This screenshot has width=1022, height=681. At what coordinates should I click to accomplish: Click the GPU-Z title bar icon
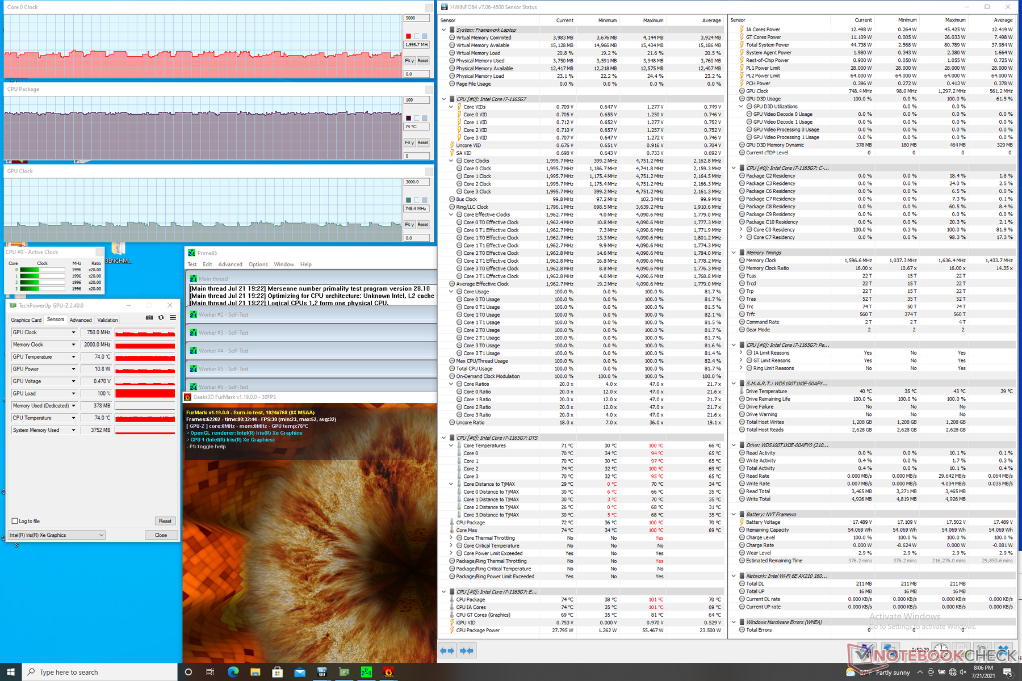[x=13, y=305]
